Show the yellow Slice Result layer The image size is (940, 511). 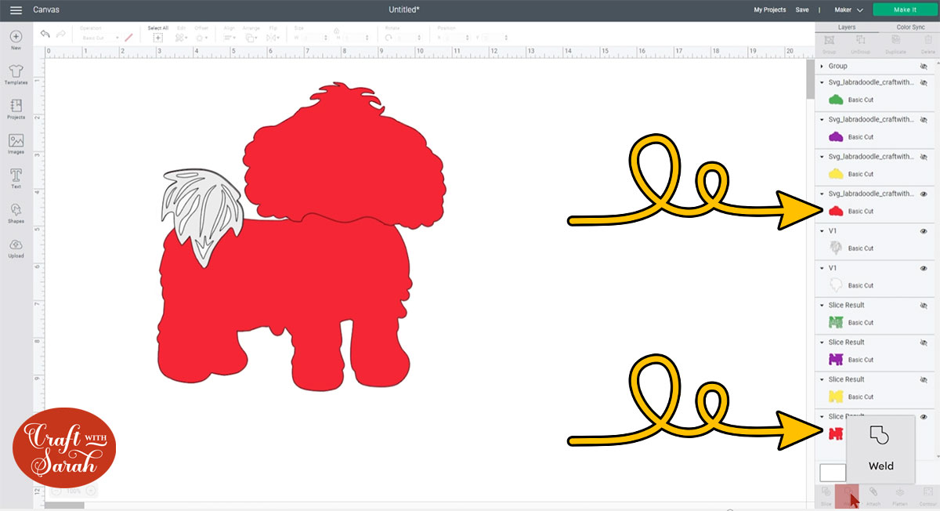924,379
